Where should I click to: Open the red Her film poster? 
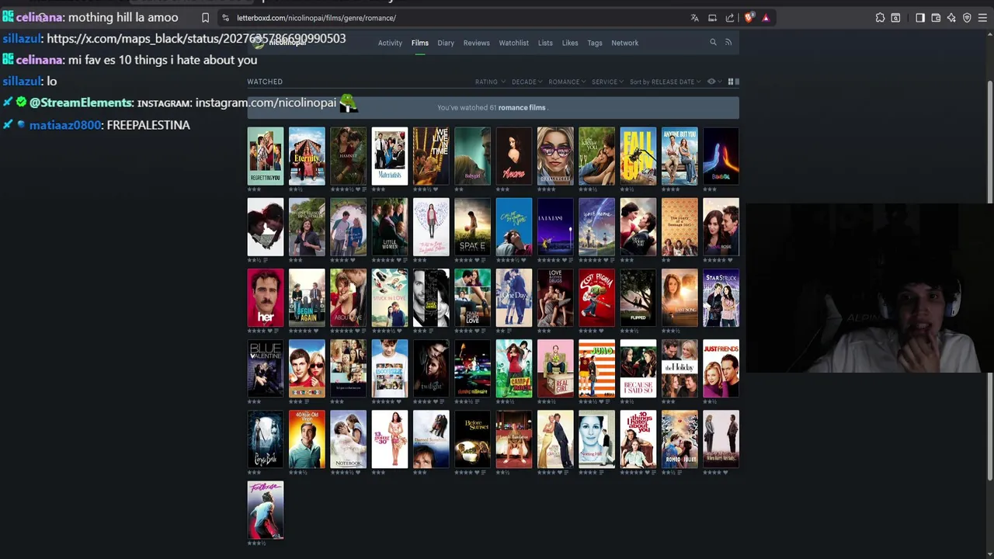[266, 297]
